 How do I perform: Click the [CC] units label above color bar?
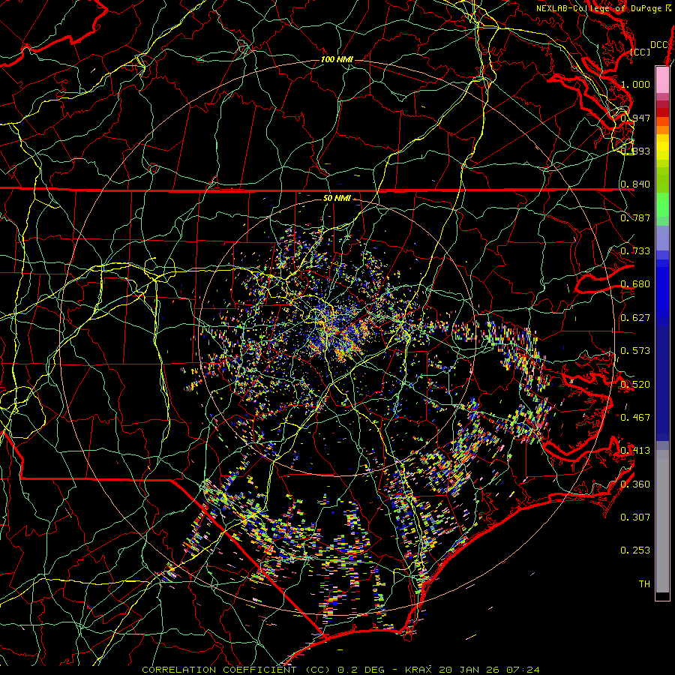(640, 52)
